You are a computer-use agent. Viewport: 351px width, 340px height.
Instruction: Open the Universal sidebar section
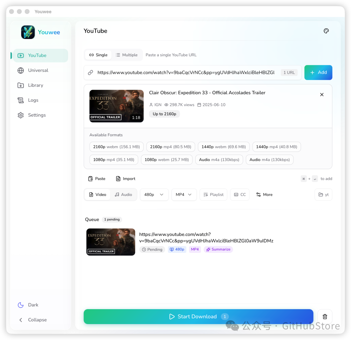pos(41,70)
